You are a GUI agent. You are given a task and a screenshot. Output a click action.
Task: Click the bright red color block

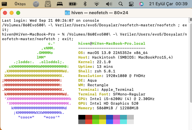pos(89,122)
